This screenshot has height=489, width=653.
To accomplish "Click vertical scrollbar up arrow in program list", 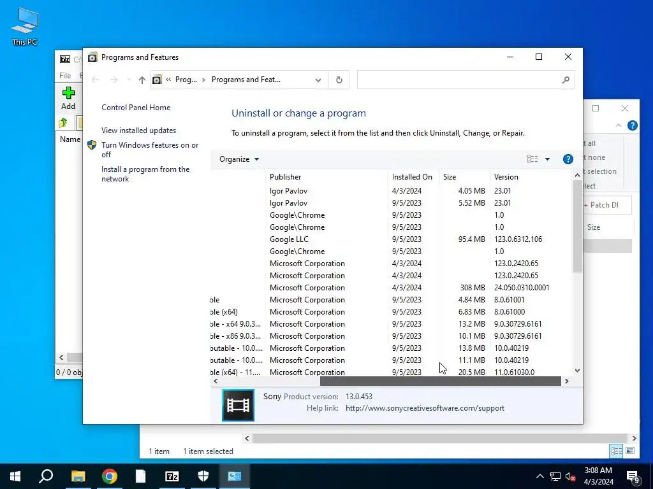I will pos(577,176).
